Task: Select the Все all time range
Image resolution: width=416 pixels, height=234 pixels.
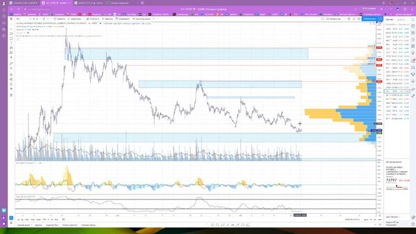Action: pyautogui.click(x=57, y=220)
